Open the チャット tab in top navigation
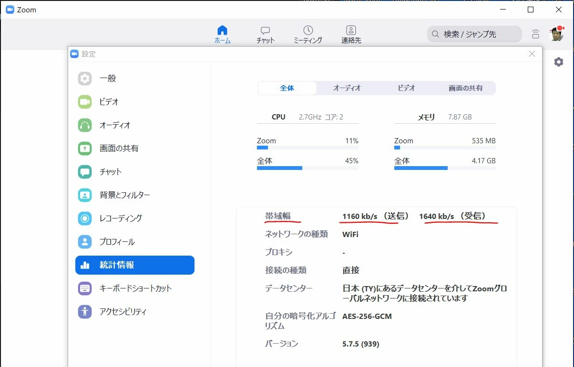The image size is (574, 367). coord(266,34)
